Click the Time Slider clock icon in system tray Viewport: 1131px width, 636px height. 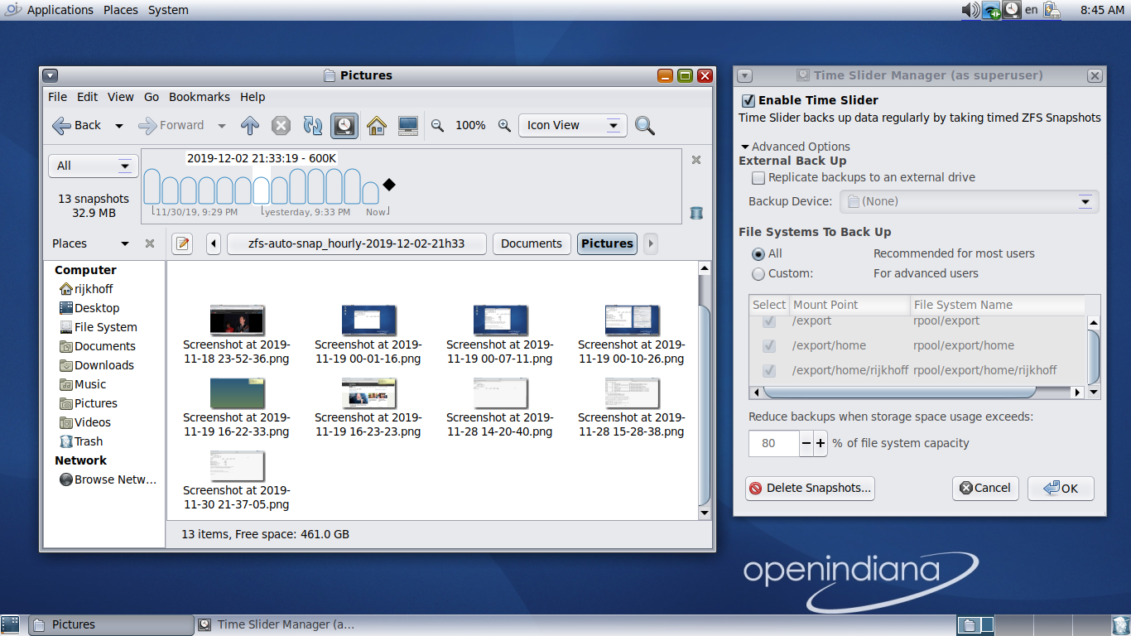click(x=1012, y=10)
